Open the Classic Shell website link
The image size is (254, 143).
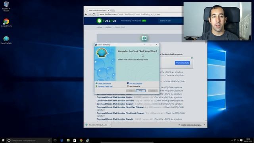[x=104, y=83]
